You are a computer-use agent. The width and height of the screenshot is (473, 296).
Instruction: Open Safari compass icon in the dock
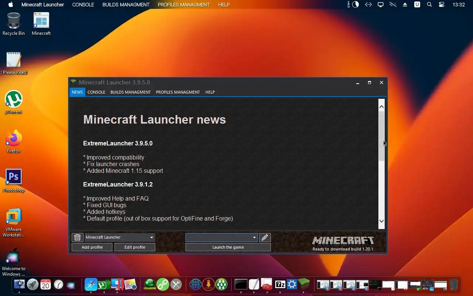[91, 284]
